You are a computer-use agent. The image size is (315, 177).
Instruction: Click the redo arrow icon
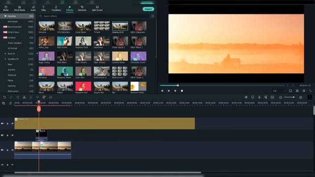pos(11,97)
